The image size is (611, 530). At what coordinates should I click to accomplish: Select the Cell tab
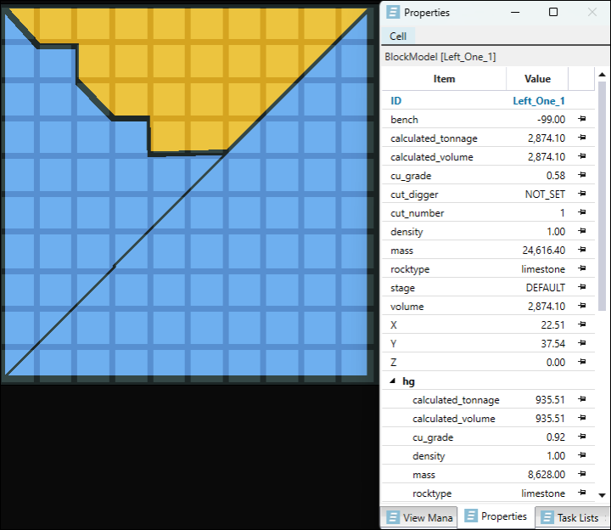(398, 37)
